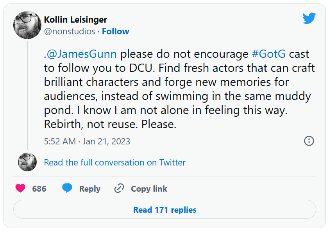Open Kollin Leisinger's large profile avatar
The width and height of the screenshot is (329, 233).
(27, 25)
